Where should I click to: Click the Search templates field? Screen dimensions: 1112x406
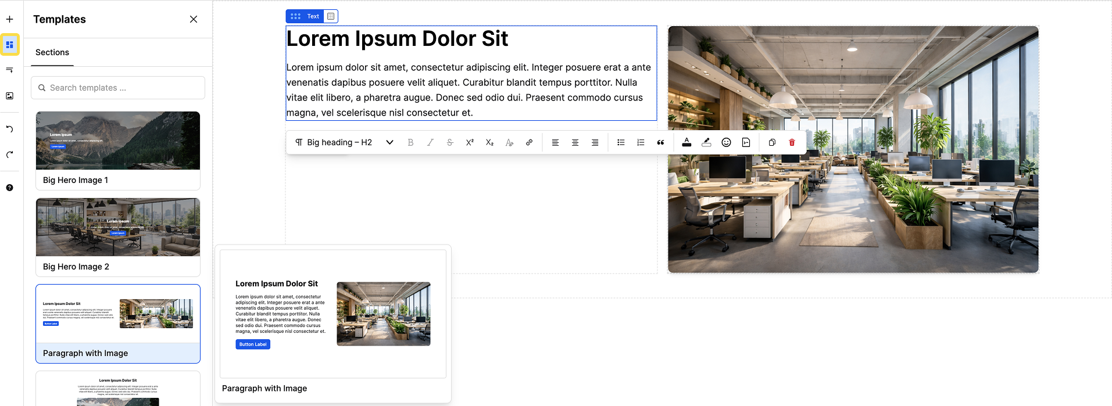[x=118, y=88]
